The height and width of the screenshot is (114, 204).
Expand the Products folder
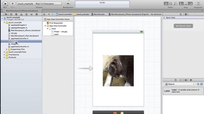tap(4, 57)
